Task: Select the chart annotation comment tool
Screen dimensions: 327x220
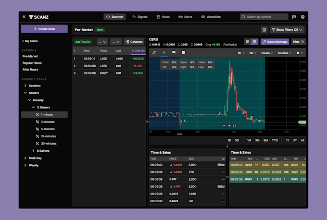Action: pyautogui.click(x=174, y=52)
